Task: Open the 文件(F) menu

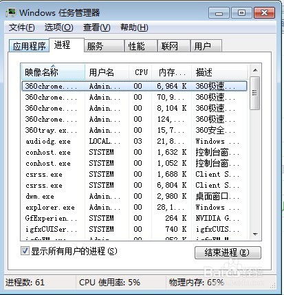Action: tap(22, 28)
